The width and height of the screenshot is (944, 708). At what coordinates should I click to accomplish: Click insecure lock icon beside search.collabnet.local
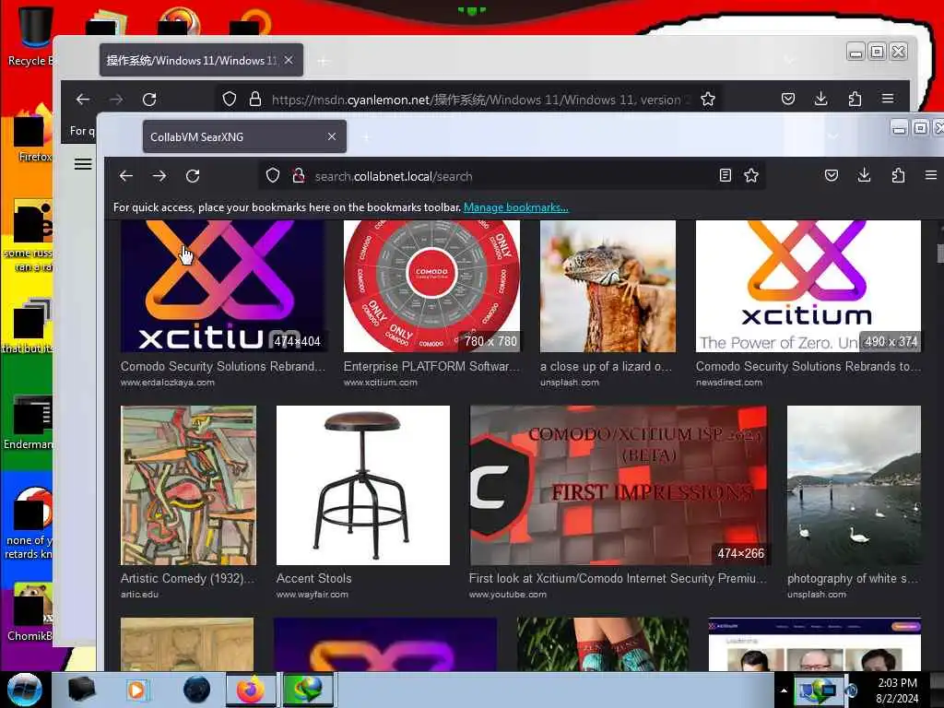click(298, 176)
